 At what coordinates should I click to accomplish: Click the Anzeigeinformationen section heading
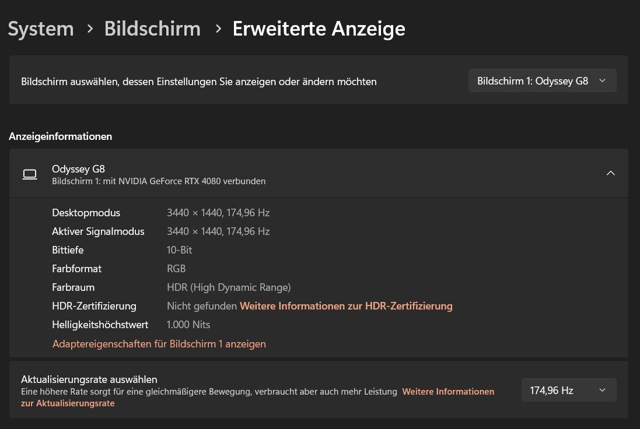point(61,136)
